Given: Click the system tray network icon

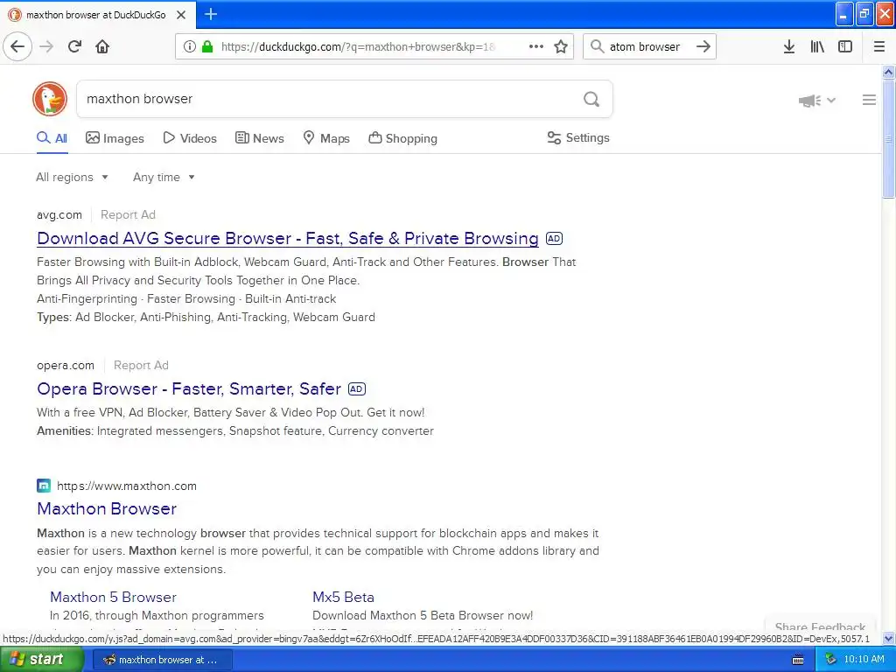Looking at the screenshot, I should tap(830, 660).
